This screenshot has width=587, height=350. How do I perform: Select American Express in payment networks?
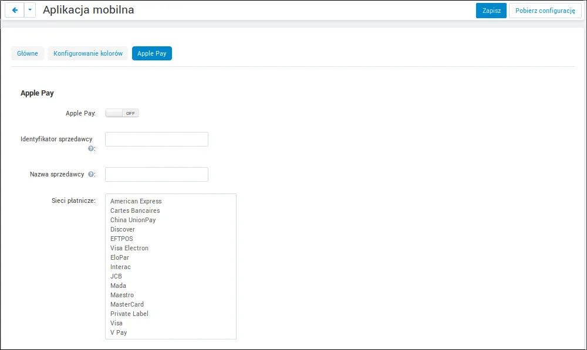[171, 201]
